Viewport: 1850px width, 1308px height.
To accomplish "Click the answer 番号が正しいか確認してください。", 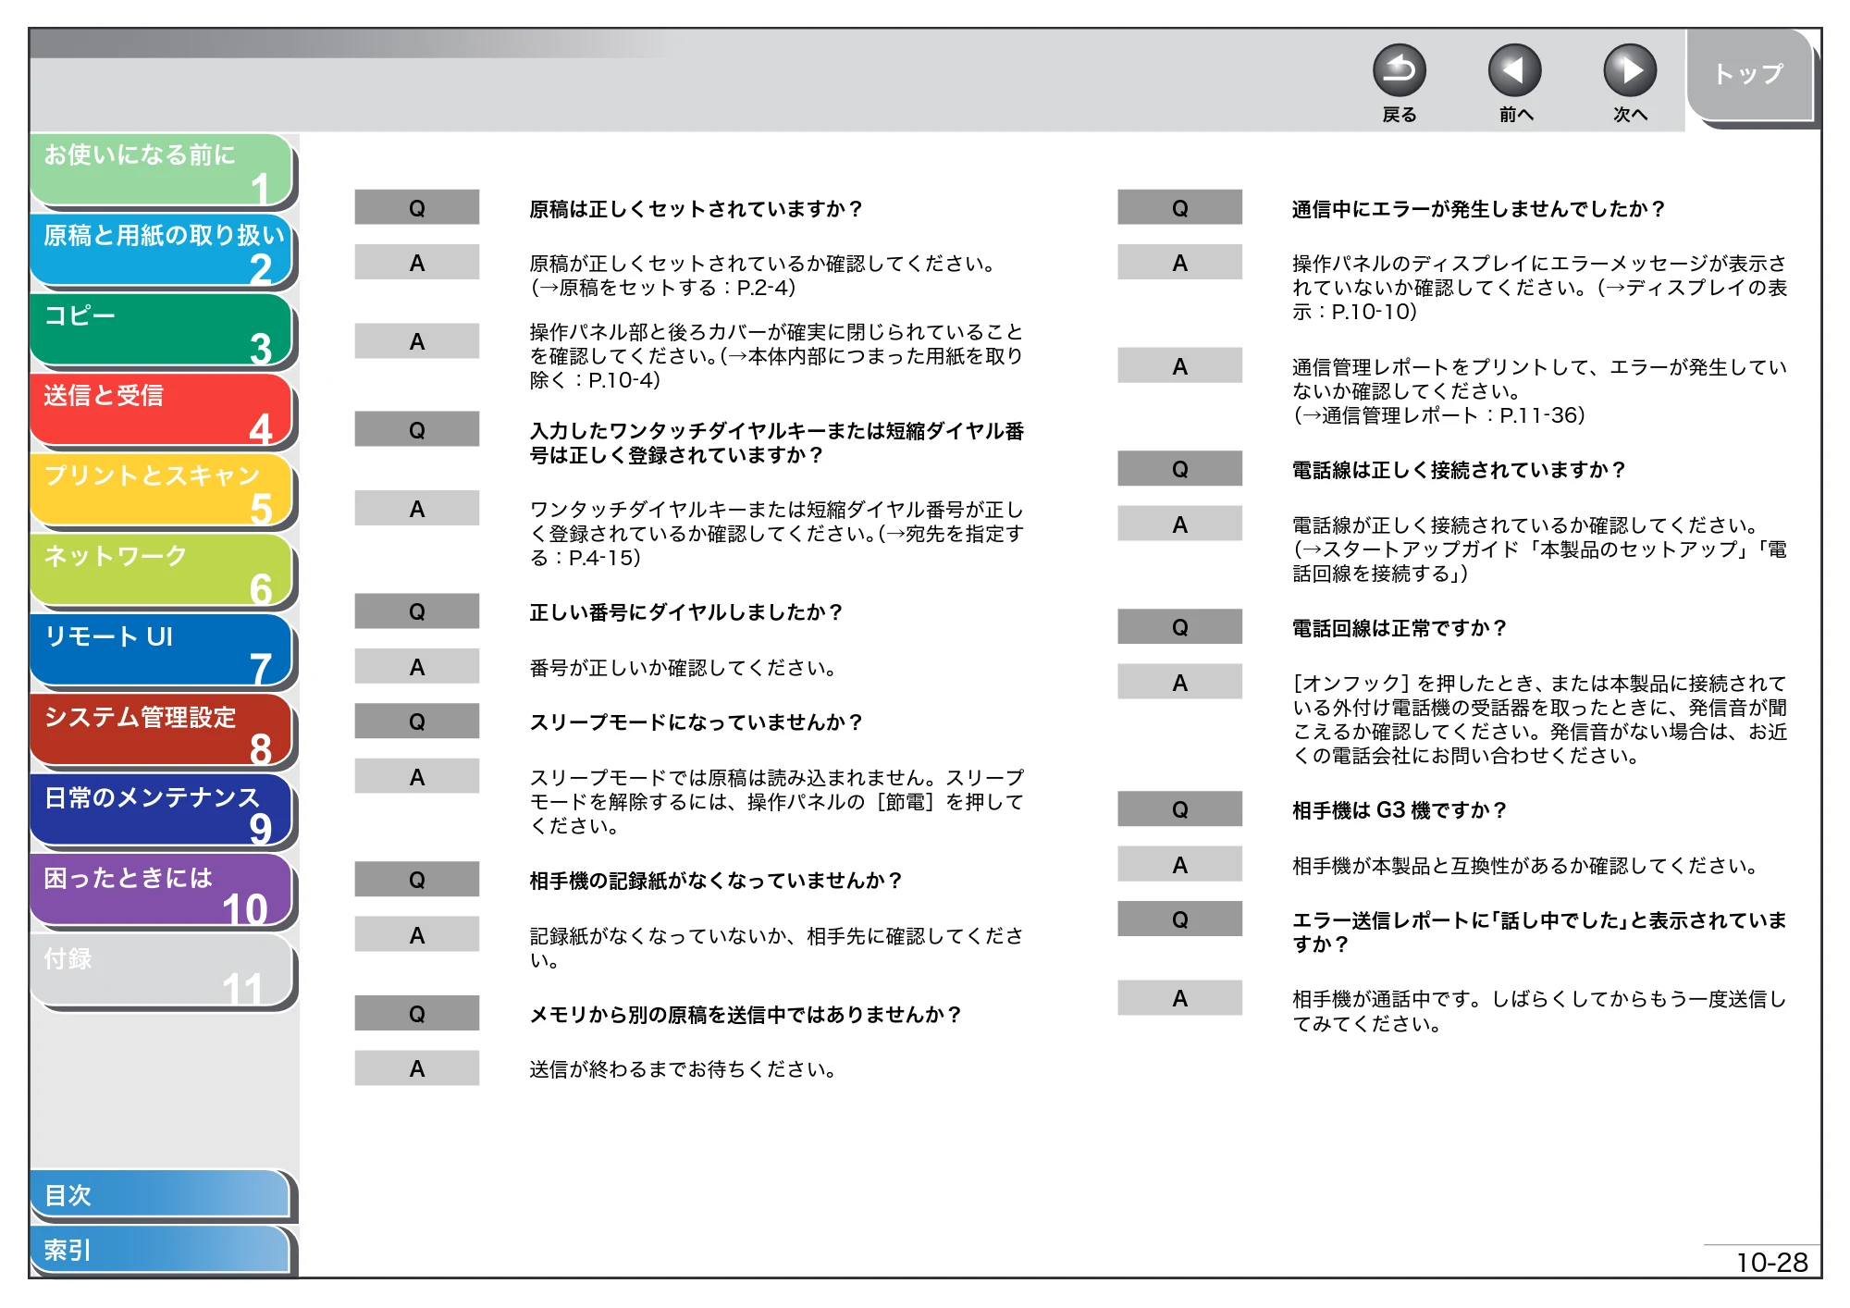I will (683, 668).
